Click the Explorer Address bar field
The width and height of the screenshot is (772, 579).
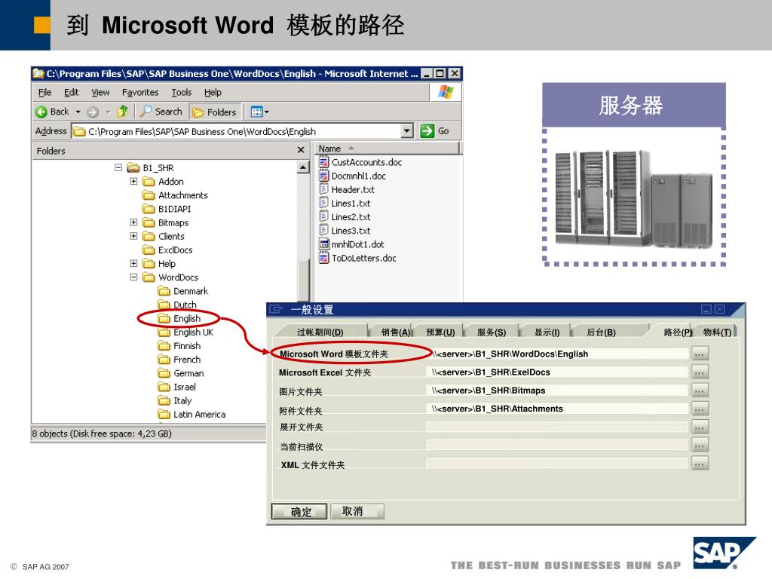point(237,131)
